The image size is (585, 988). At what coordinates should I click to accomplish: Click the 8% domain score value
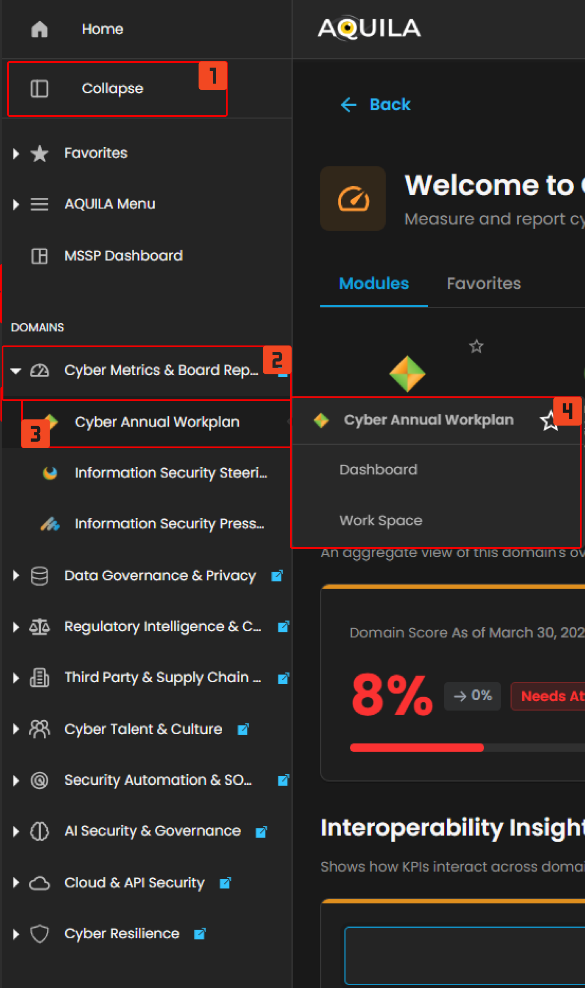click(392, 696)
